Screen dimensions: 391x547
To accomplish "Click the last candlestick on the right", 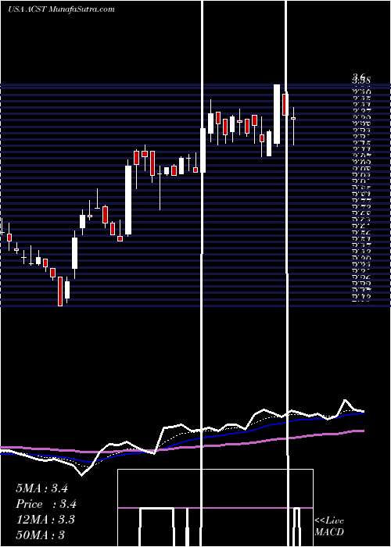I will tap(293, 126).
